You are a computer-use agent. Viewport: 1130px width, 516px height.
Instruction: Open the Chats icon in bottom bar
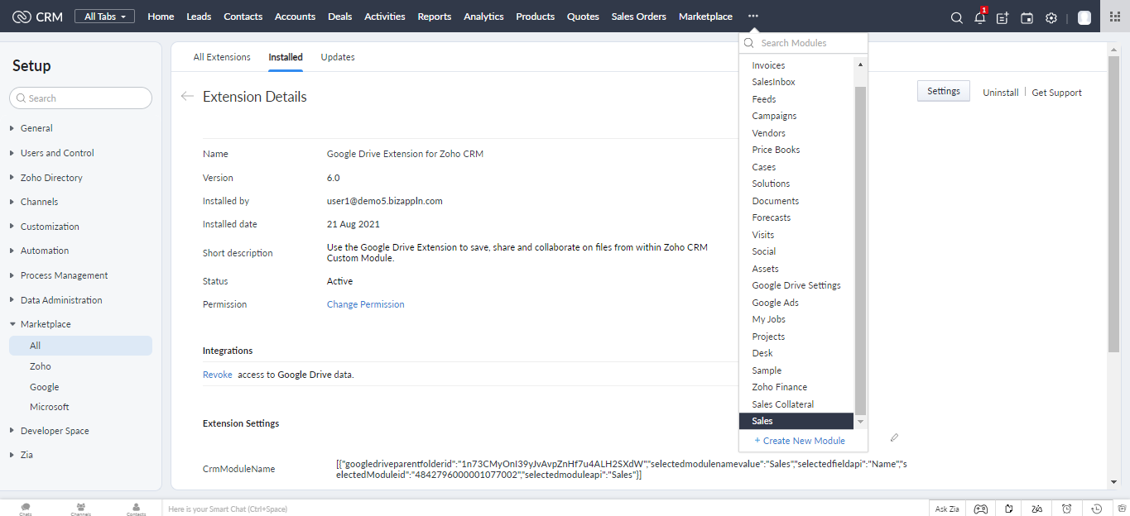coord(26,509)
